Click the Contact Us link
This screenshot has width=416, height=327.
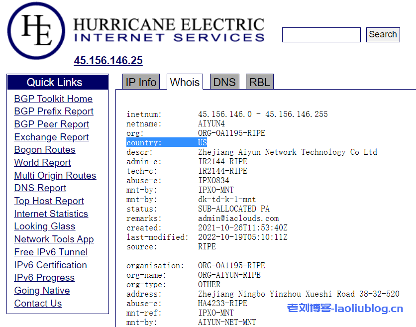(38, 304)
